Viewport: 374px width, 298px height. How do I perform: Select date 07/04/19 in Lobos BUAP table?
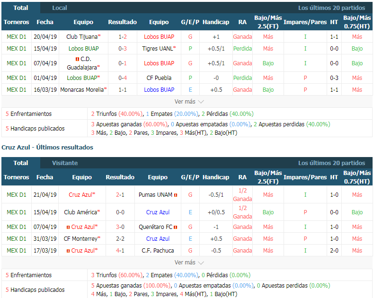45,63
